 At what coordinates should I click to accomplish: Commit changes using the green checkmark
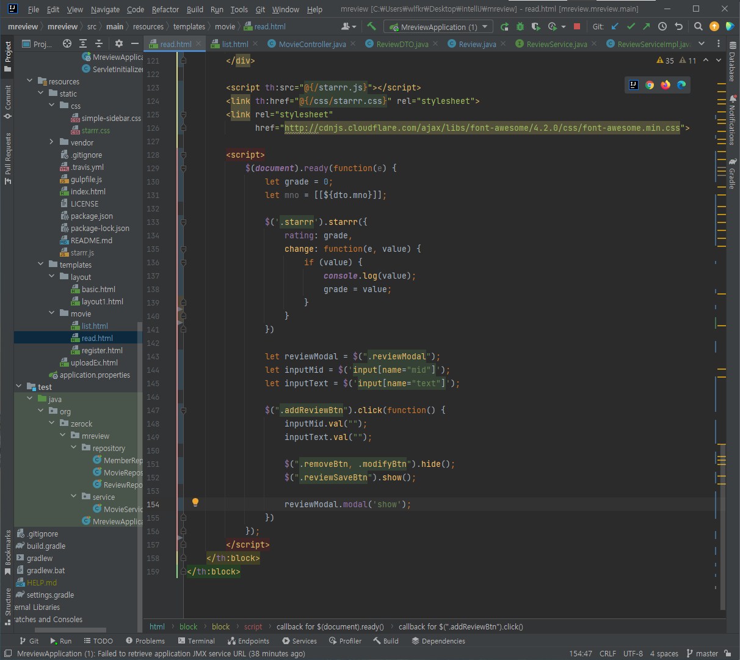[x=631, y=26]
